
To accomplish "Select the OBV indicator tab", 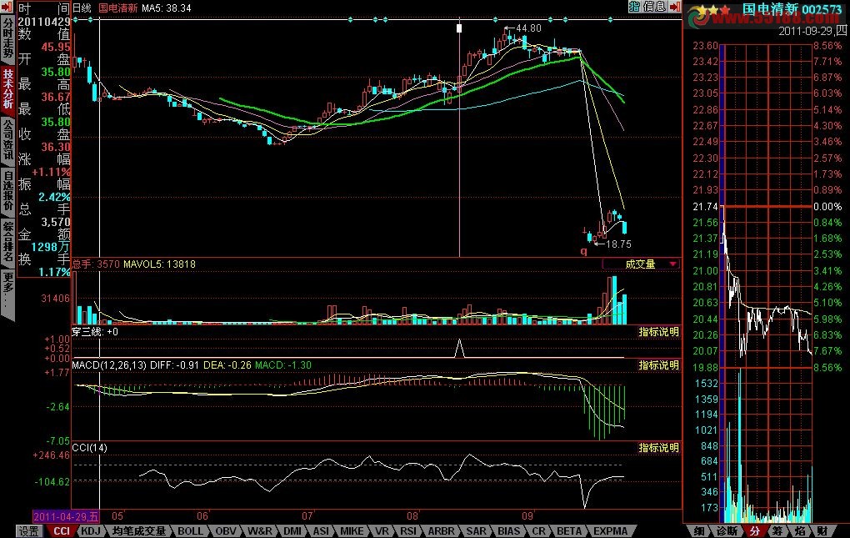I will pos(226,531).
